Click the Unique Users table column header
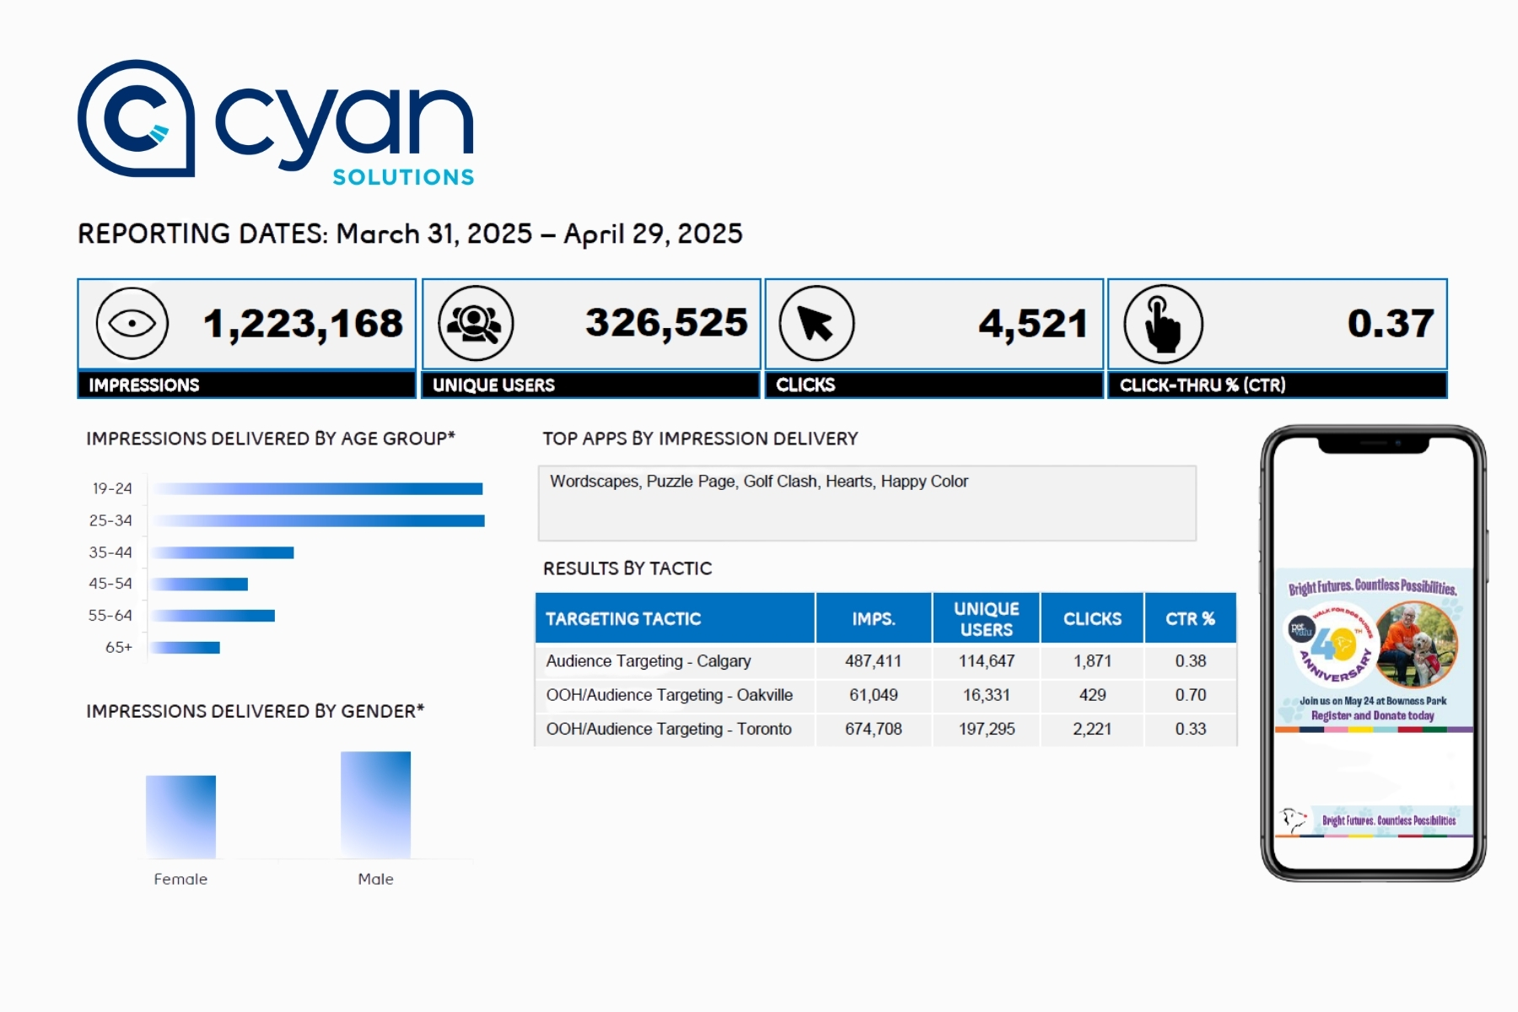 tap(986, 618)
